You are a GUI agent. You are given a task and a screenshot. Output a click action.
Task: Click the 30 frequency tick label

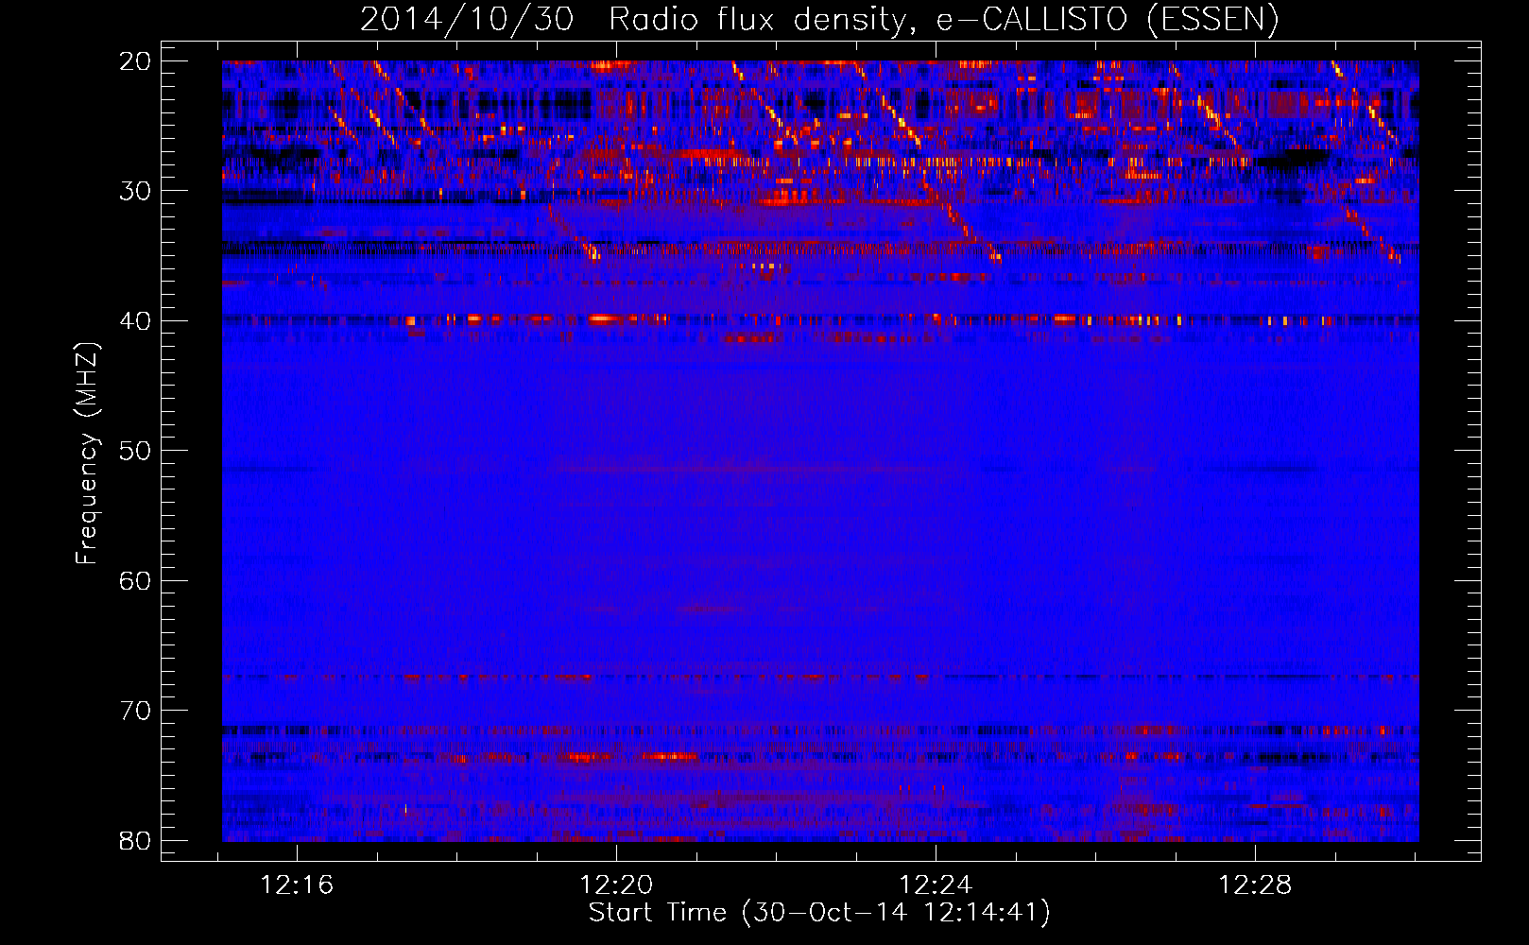135,191
